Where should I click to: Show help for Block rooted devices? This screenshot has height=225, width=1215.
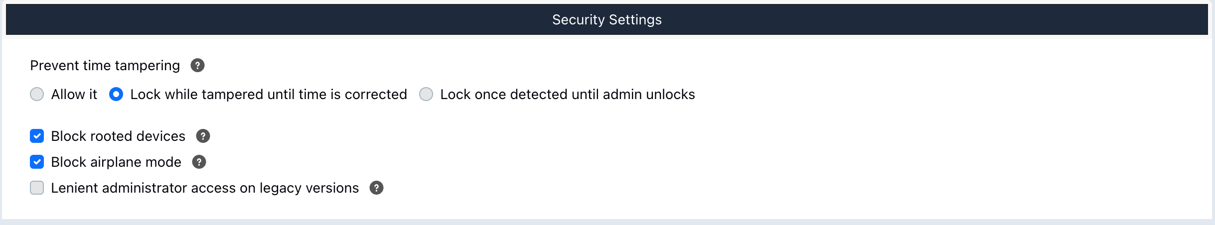point(203,136)
